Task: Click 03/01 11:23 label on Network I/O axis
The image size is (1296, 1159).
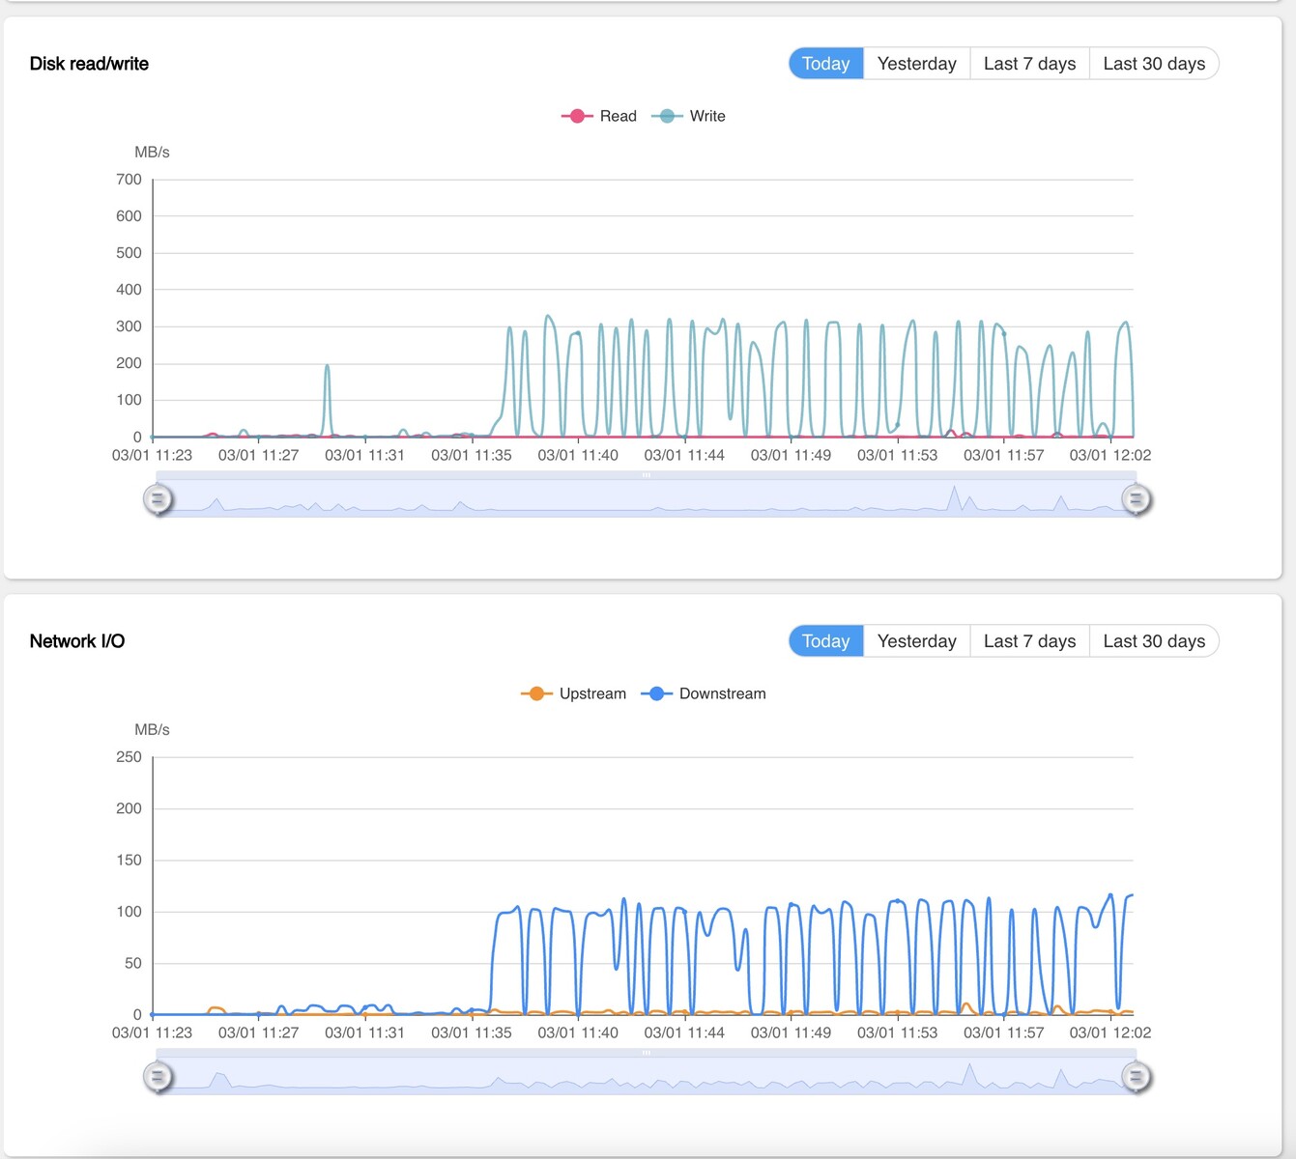Action: pyautogui.click(x=152, y=1032)
